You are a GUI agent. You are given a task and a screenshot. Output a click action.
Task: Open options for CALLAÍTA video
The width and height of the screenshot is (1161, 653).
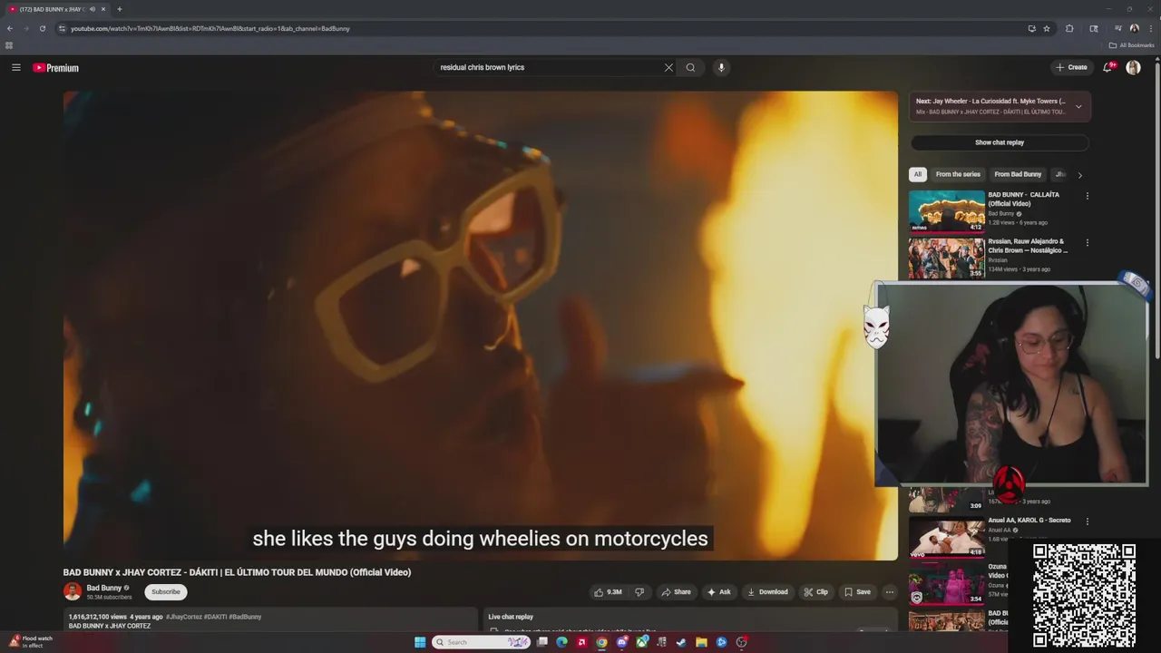[x=1088, y=196]
